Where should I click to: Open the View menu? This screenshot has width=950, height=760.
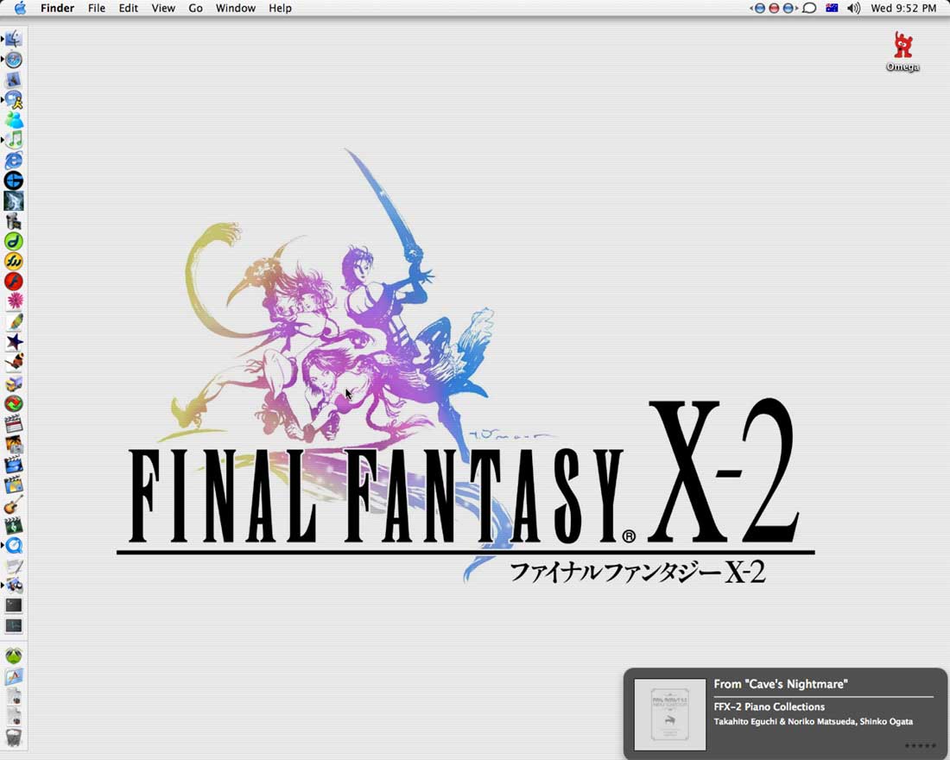coord(163,8)
